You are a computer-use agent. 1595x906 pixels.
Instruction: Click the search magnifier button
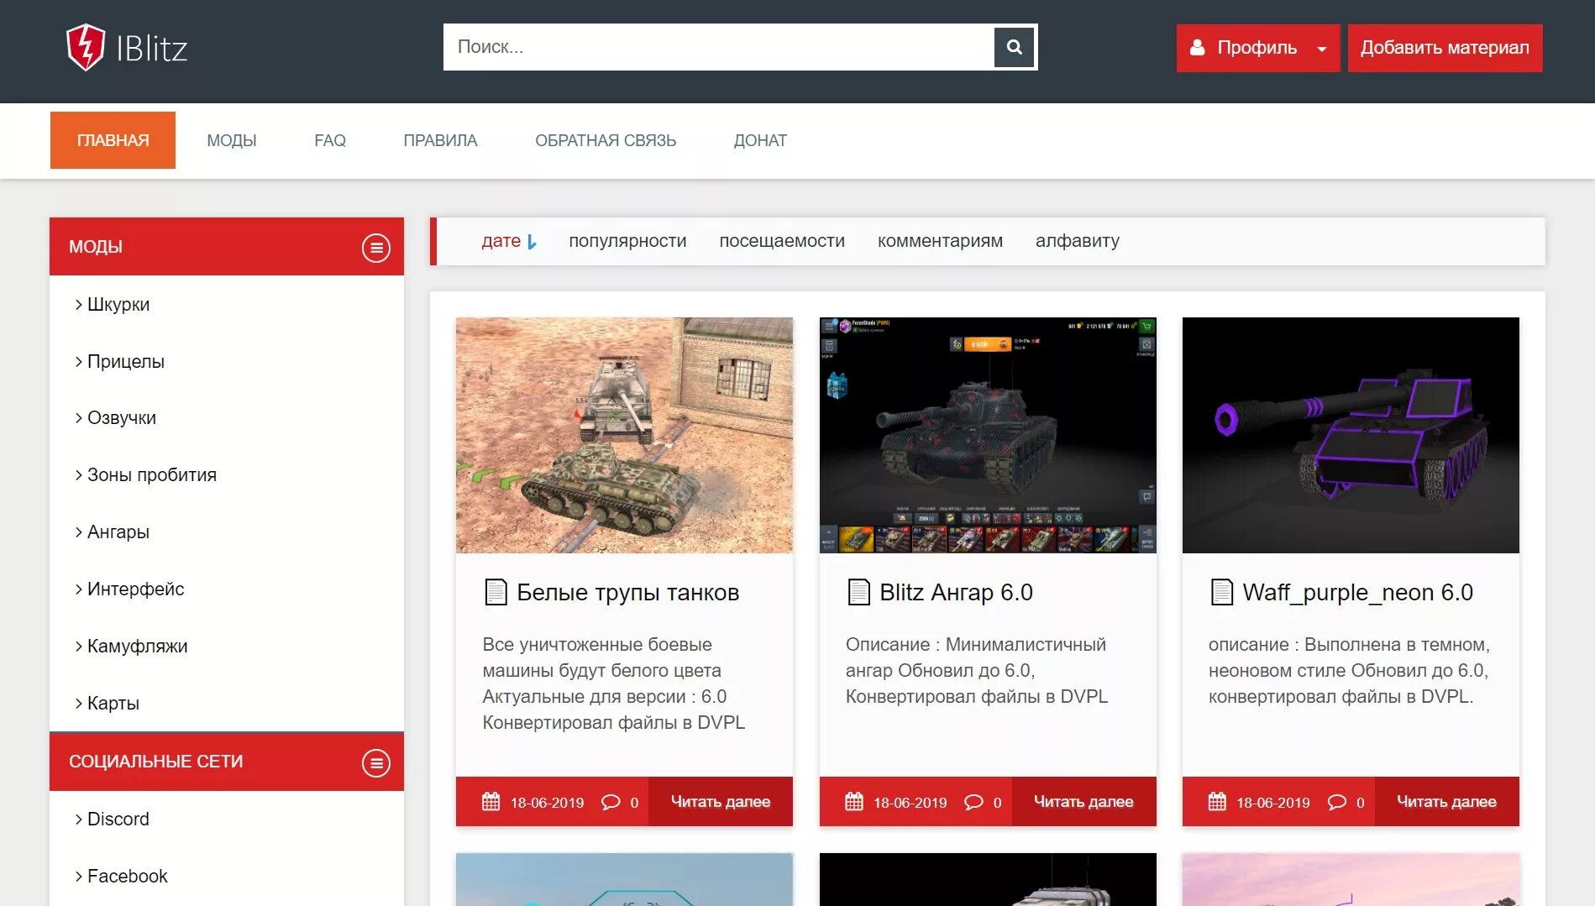[x=1014, y=47]
